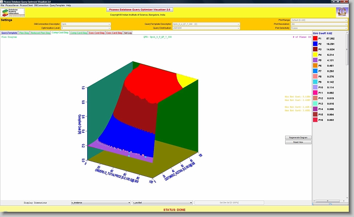Image resolution: width=354 pixels, height=217 pixels.
Task: Switch to the Plan Diag tab
Action: click(x=24, y=33)
